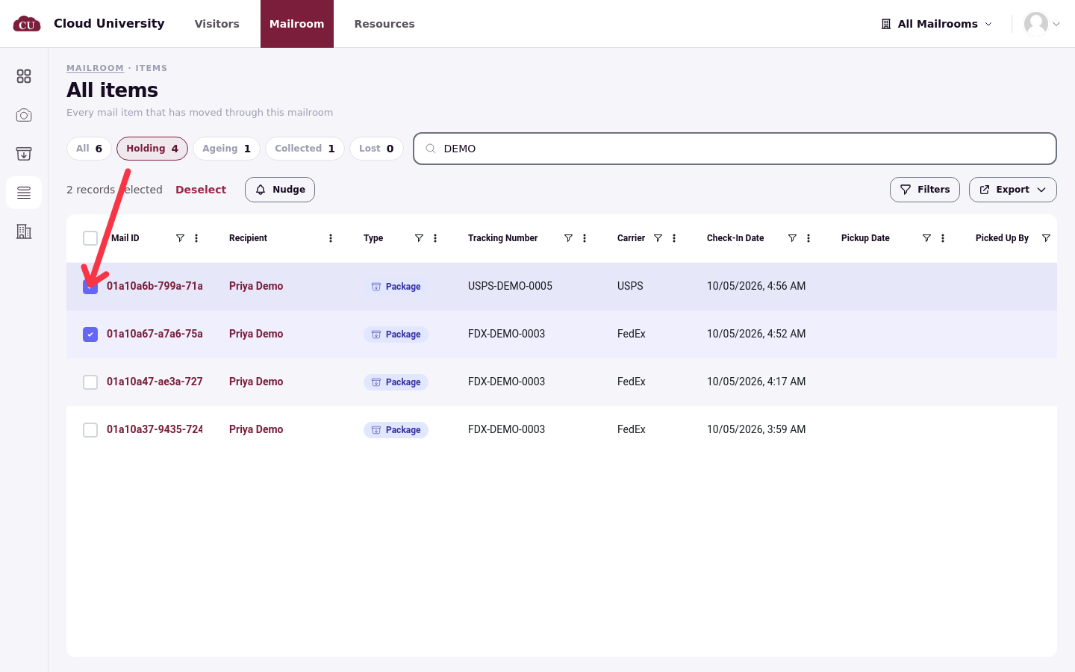Filter the Type column
Screen dimensions: 1075x672
[419, 238]
